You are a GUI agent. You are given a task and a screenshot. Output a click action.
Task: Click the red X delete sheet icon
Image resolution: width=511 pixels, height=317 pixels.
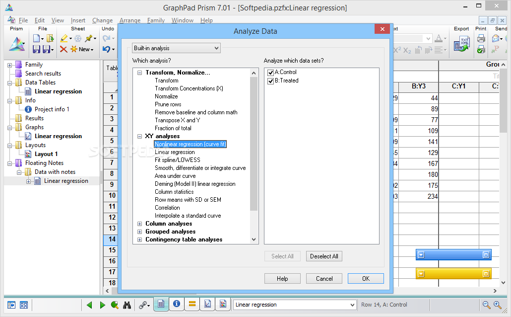[x=64, y=49]
